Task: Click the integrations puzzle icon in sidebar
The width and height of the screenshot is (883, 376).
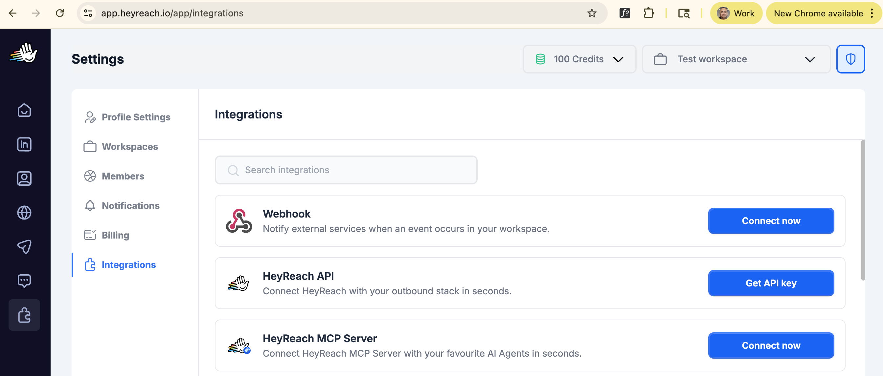Action: (x=24, y=315)
